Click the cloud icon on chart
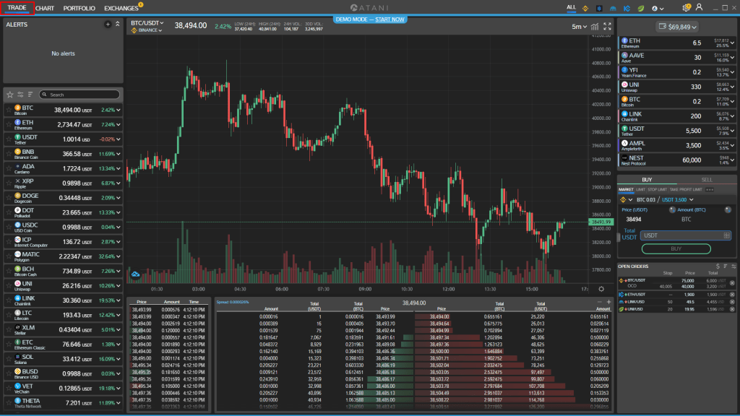 point(135,274)
